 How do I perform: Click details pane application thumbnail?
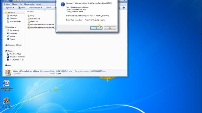(x=8, y=73)
